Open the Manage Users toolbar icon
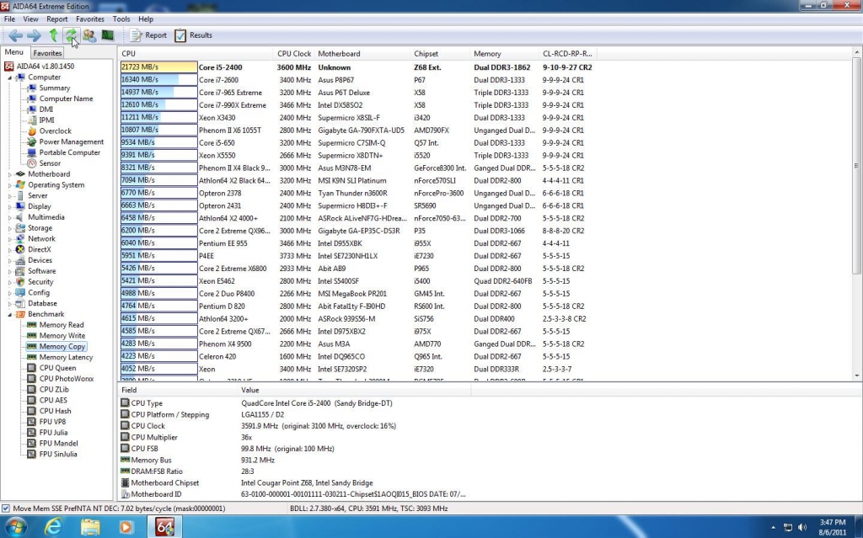The image size is (863, 538). pyautogui.click(x=89, y=35)
